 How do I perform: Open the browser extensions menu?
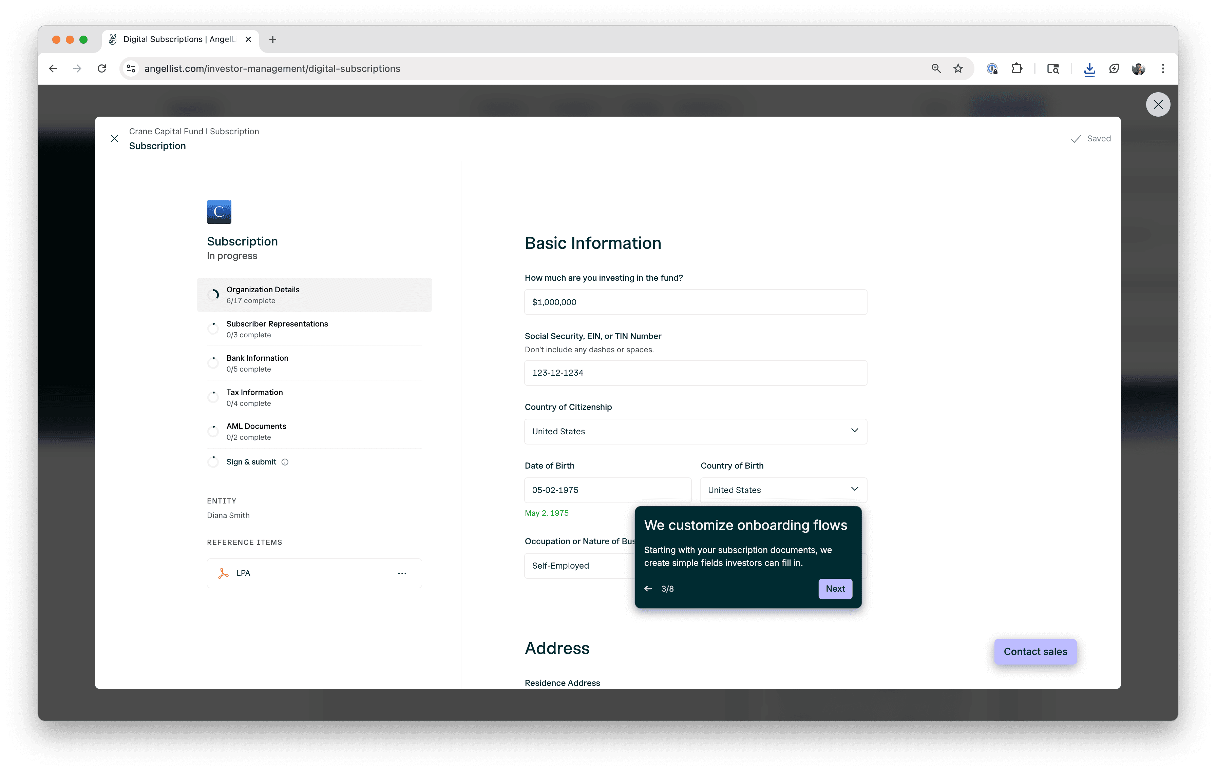click(1017, 68)
